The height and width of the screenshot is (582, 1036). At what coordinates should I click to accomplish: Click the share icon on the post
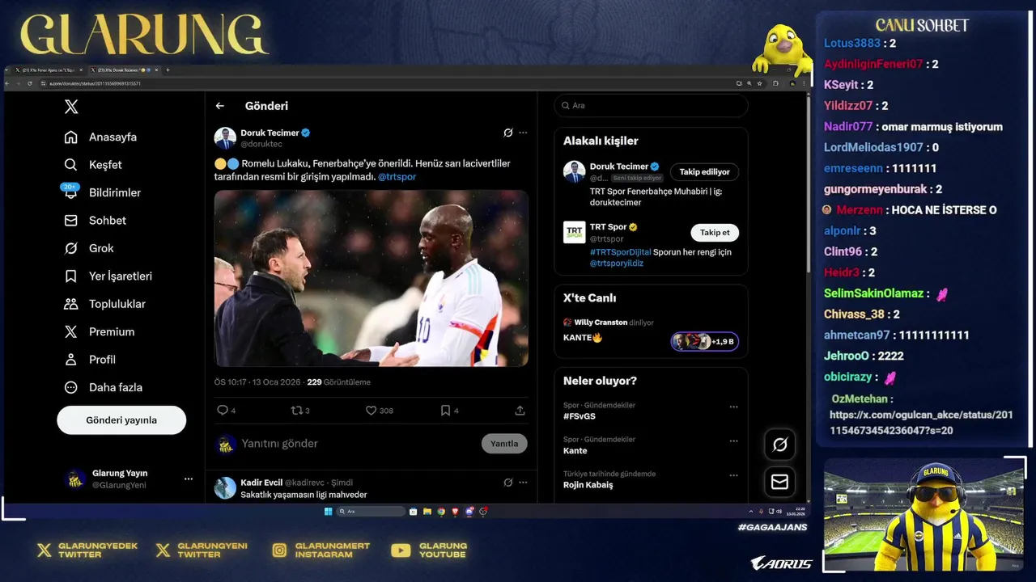[520, 411]
